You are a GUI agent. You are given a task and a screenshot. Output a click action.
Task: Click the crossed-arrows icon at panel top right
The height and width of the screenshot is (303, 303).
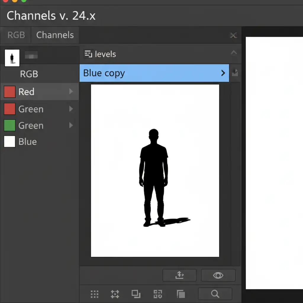pos(233,36)
